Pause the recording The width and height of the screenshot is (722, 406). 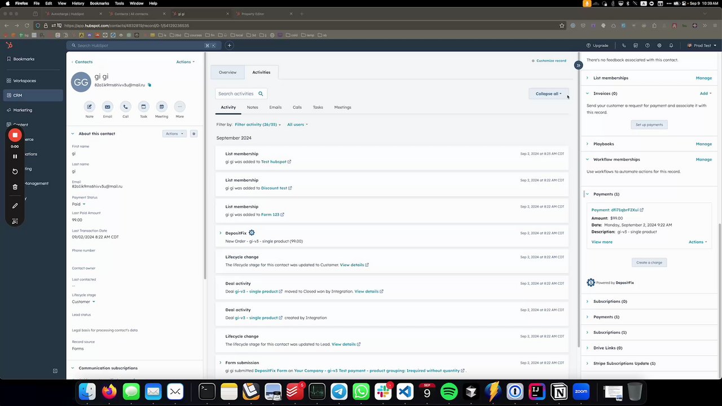point(15,156)
